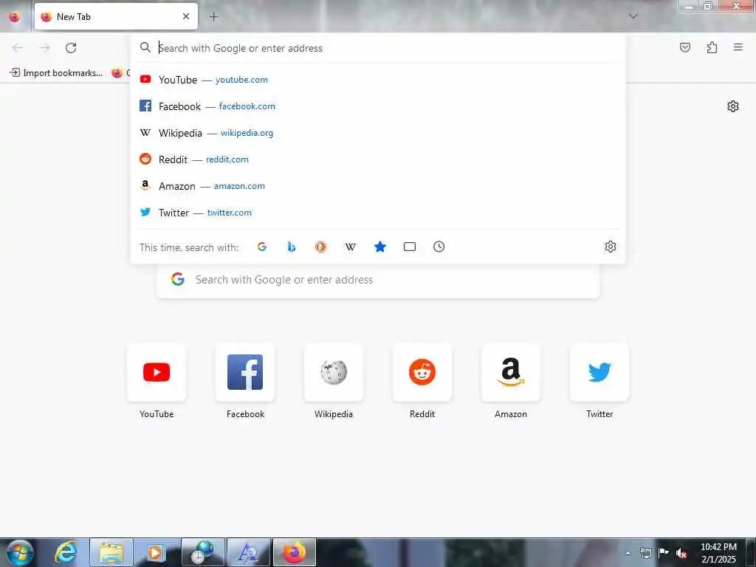
Task: Click the new tab page search box
Action: pos(378,280)
